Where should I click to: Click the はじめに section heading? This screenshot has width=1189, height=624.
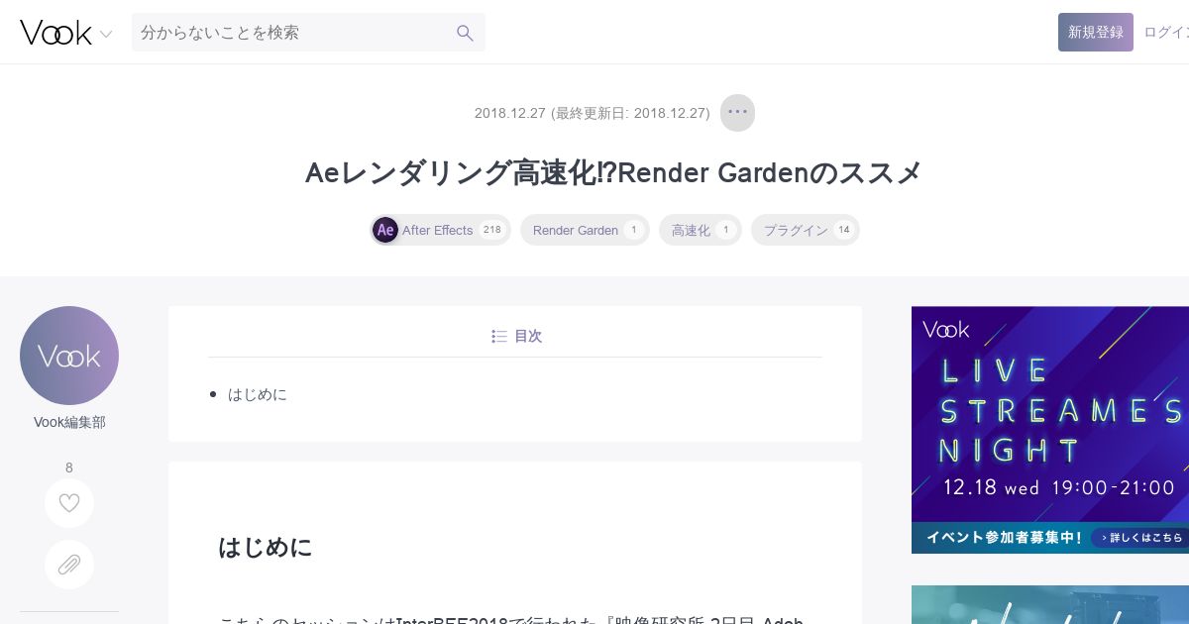click(x=266, y=547)
